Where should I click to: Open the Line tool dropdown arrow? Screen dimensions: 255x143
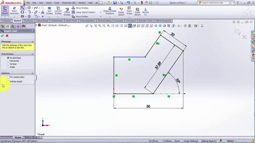[25, 8]
